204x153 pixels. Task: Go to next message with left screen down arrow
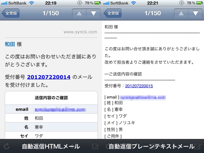click(x=93, y=13)
